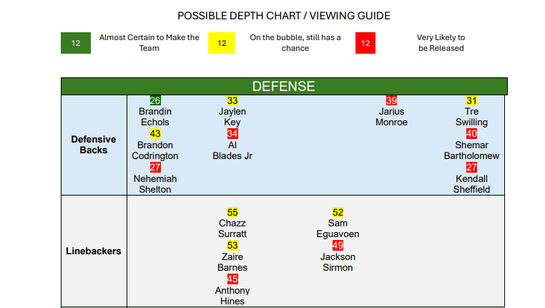Viewport: 545px width, 308px height.
Task: Click the Defensive Backs row label
Action: point(94,145)
